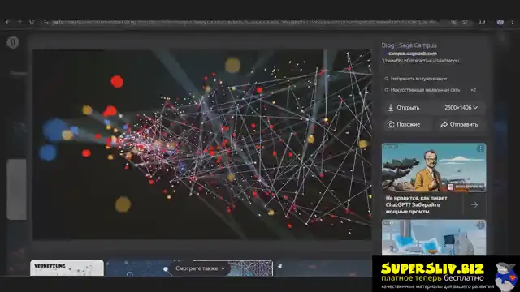Click the download icon next to Открыть

point(391,108)
